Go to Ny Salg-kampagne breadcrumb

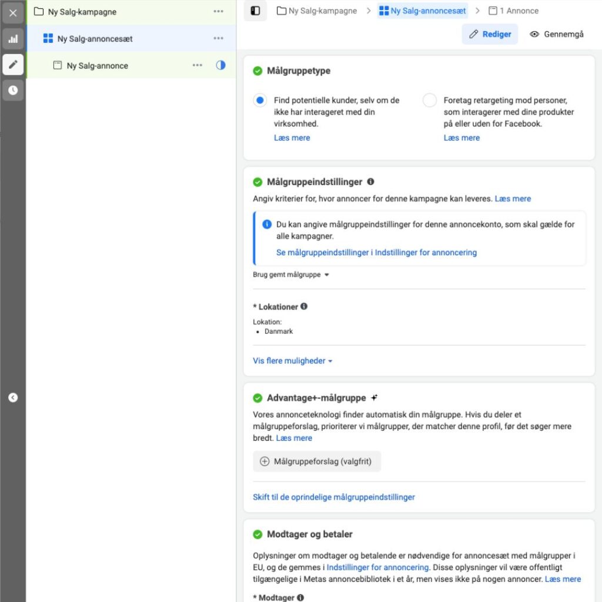pyautogui.click(x=317, y=11)
